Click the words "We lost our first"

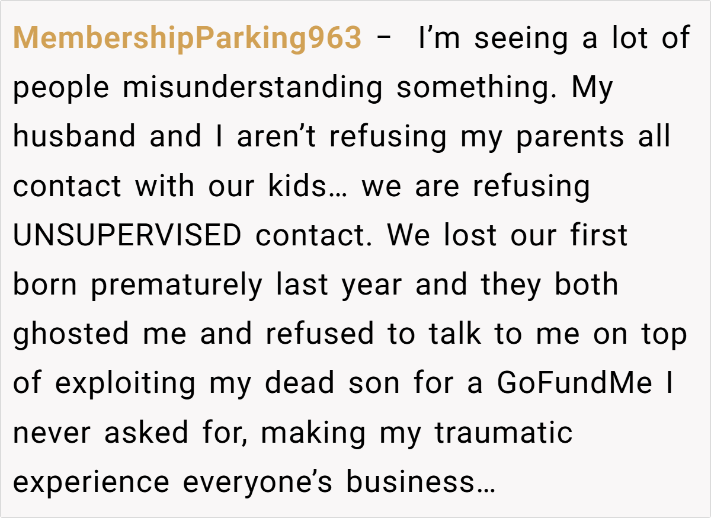507,235
